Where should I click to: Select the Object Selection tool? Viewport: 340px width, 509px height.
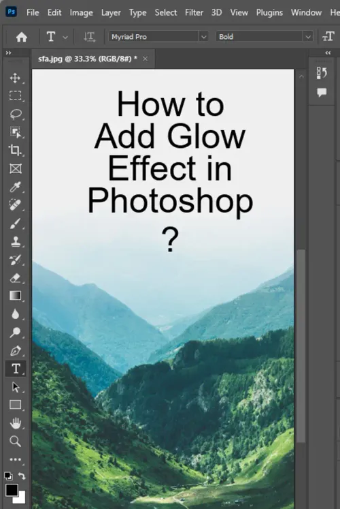tap(15, 132)
